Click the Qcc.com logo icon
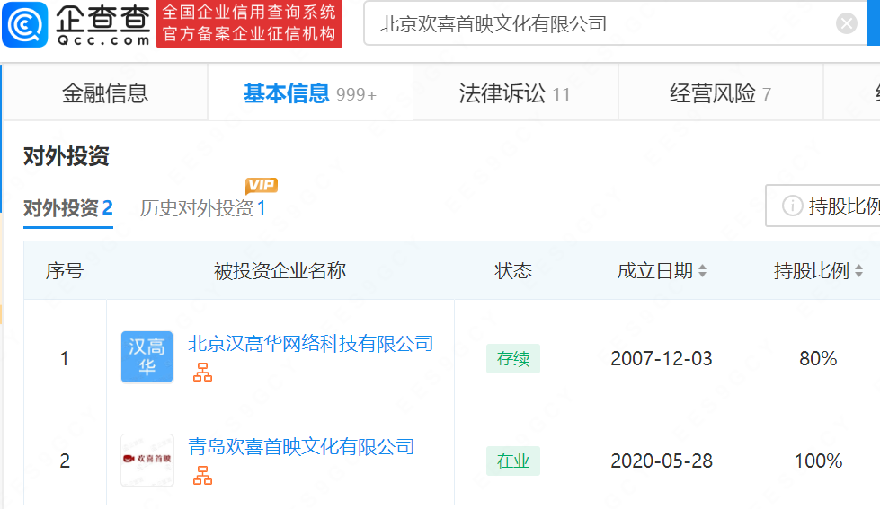This screenshot has width=880, height=509. tap(24, 24)
